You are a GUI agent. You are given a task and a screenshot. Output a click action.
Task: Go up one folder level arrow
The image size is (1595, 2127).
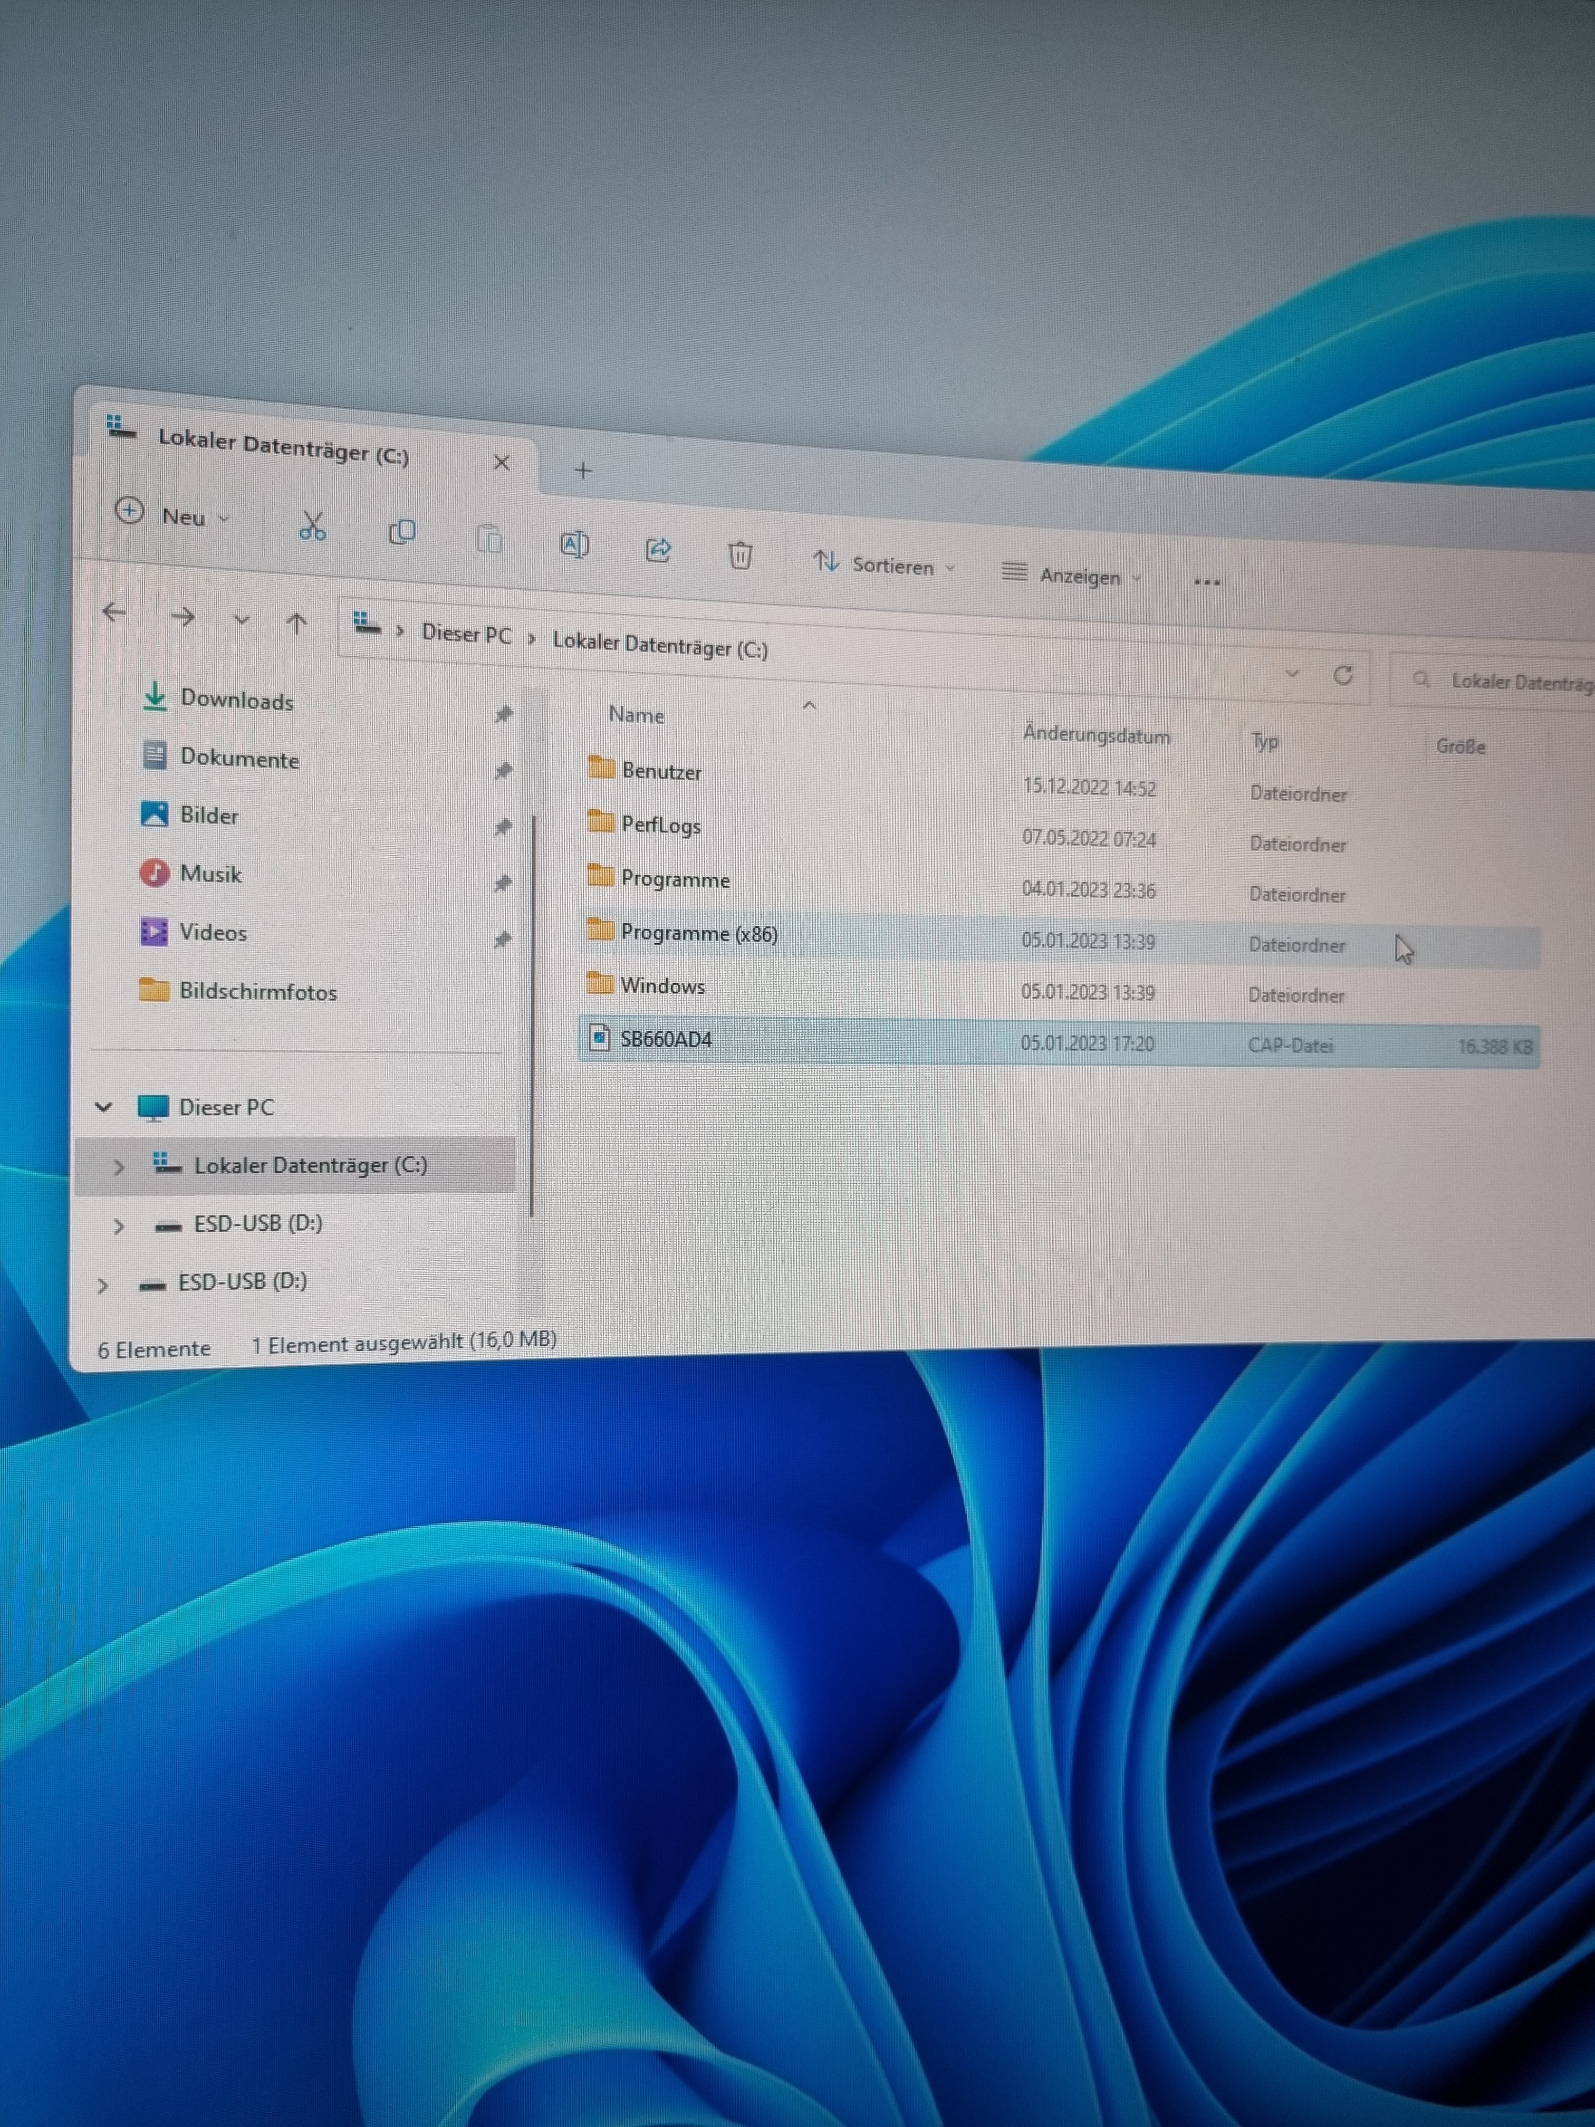coord(296,624)
